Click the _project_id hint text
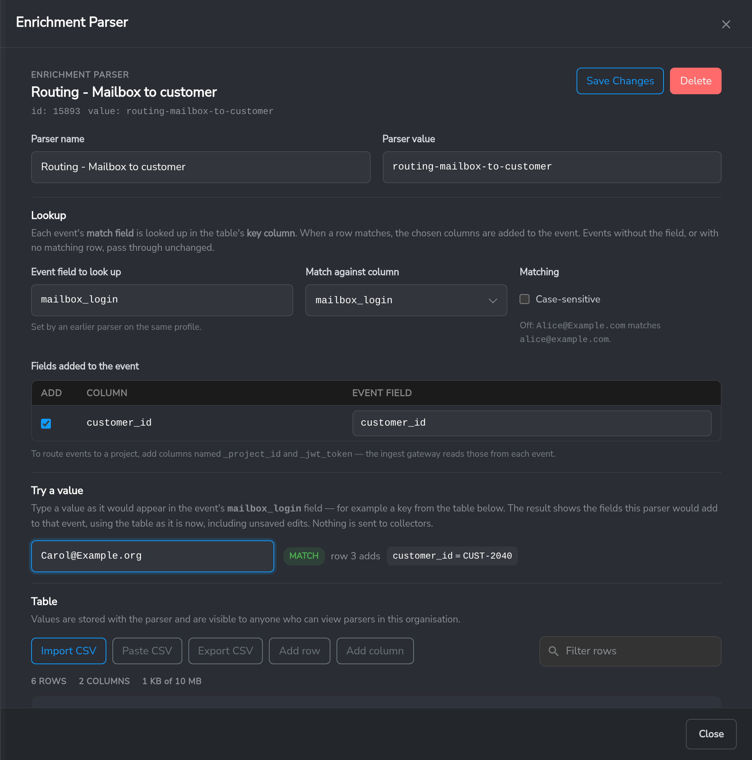The image size is (752, 760). coord(252,454)
